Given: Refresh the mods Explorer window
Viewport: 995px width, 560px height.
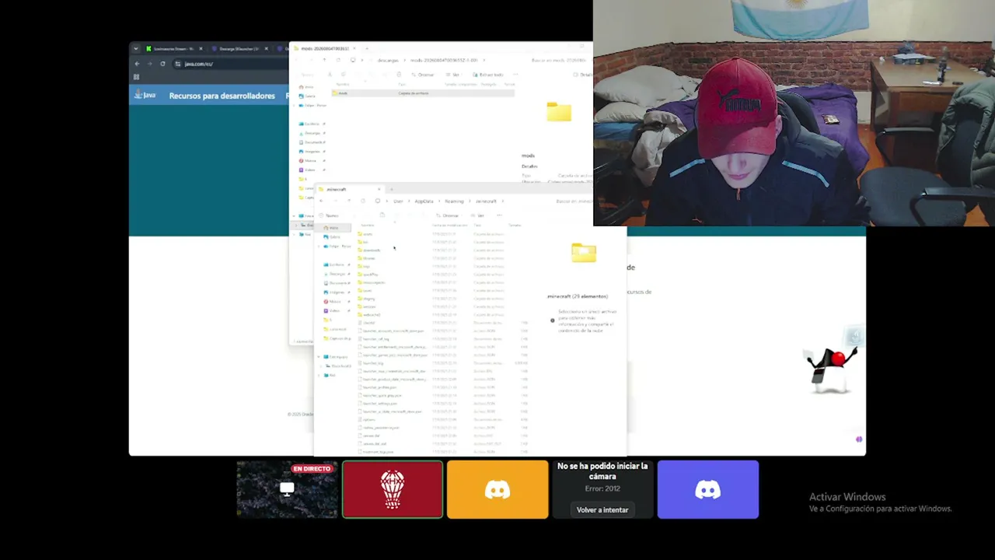Looking at the screenshot, I should click(338, 60).
